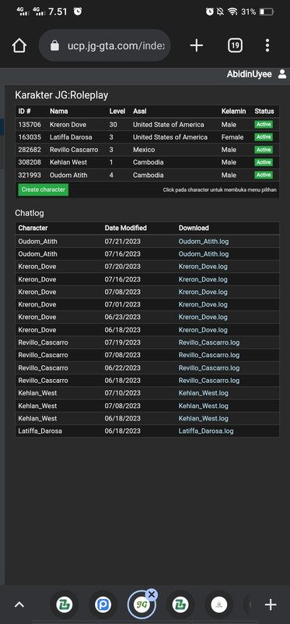The height and width of the screenshot is (624, 290).
Task: Click the ID # column header
Action: coord(25,112)
